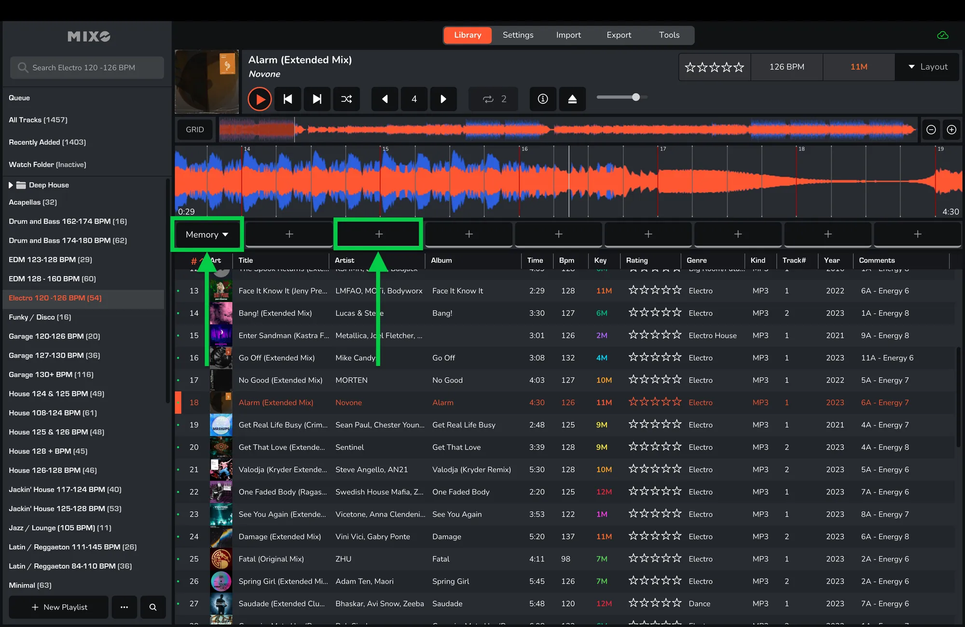Click the New Playlist button

pyautogui.click(x=59, y=607)
